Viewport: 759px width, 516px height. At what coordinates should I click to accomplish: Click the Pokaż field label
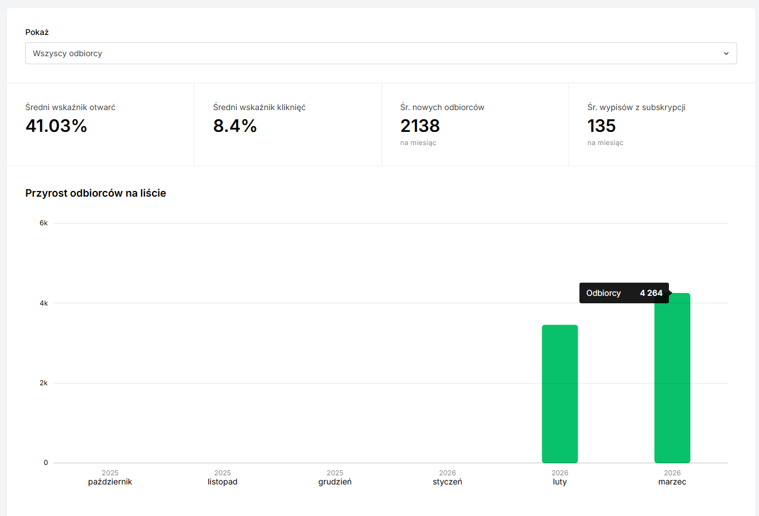click(37, 32)
